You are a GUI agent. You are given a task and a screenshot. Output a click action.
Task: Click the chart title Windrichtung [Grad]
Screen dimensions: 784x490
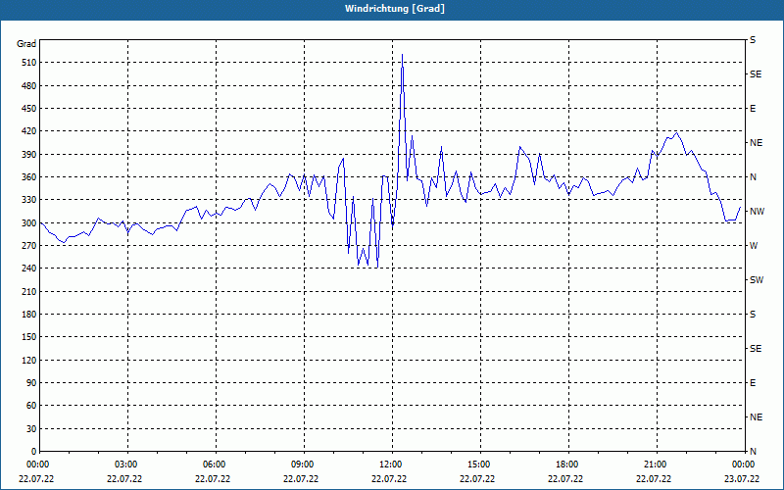[x=395, y=9]
